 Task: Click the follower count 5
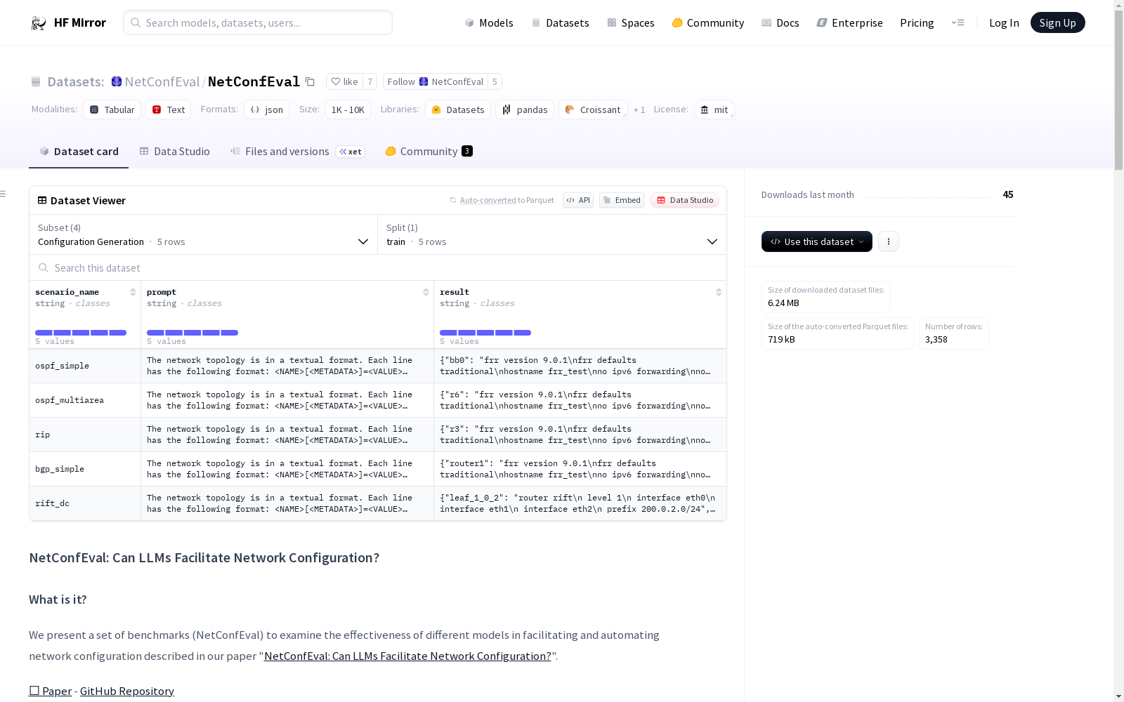495,81
